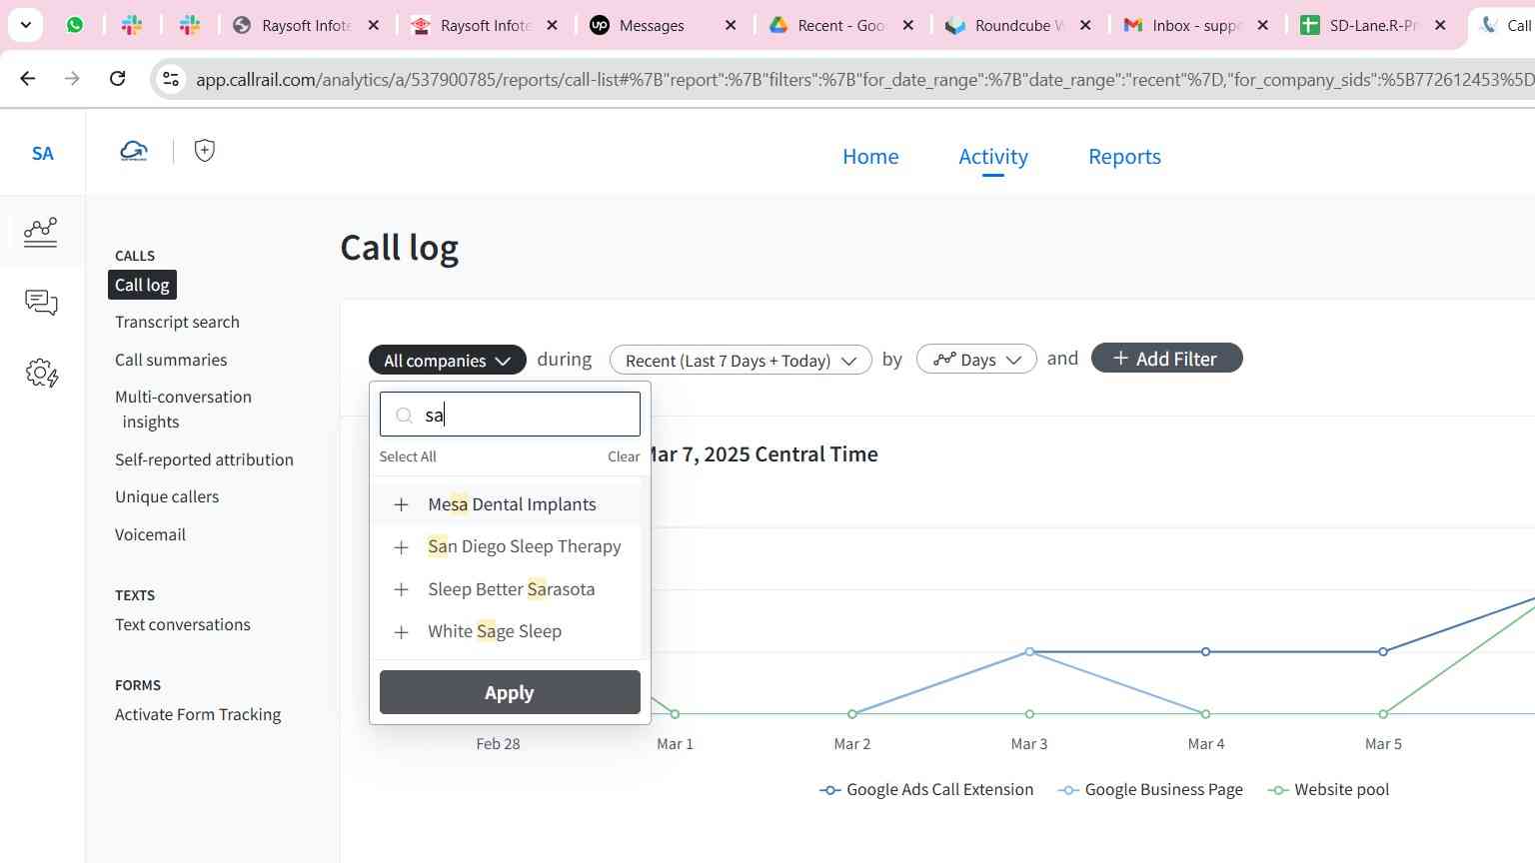Open Call summaries
Image resolution: width=1535 pixels, height=863 pixels.
click(x=171, y=360)
